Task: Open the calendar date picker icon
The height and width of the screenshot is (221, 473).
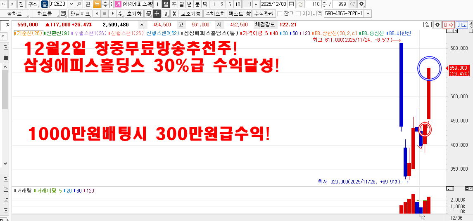Action: [292, 4]
